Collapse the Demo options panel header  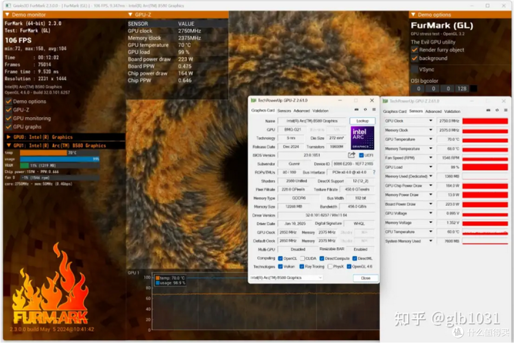click(460, 14)
